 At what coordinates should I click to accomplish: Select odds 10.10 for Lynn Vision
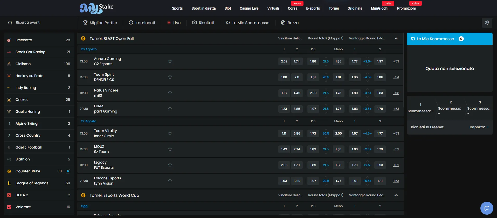[297, 181]
